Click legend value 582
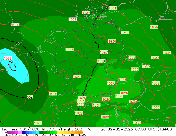The image size is (176, 136). pyautogui.click(x=72, y=135)
